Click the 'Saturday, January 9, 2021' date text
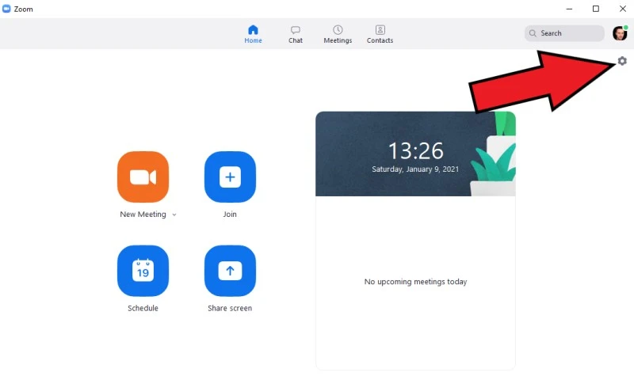 pyautogui.click(x=415, y=169)
